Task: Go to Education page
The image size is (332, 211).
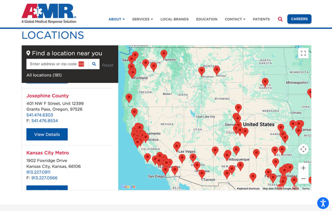Action: tap(207, 19)
